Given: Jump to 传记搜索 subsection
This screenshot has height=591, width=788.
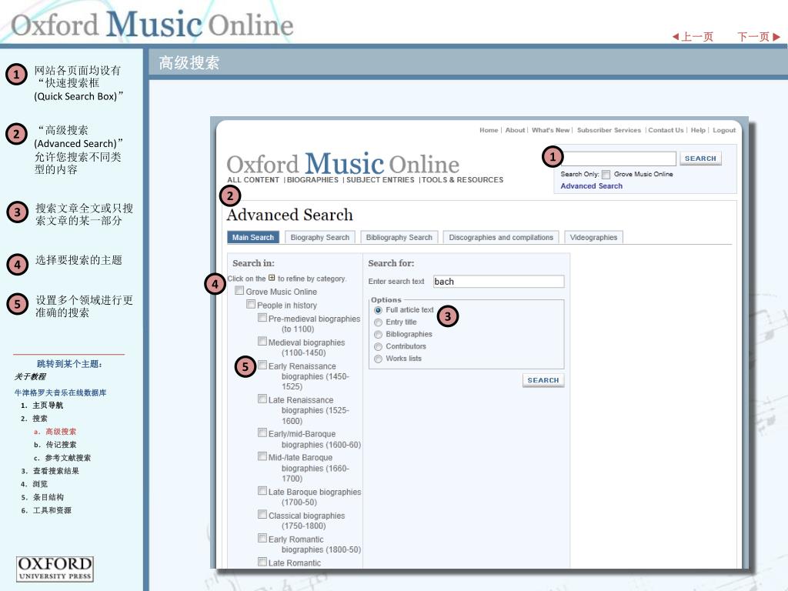Looking at the screenshot, I should (61, 445).
